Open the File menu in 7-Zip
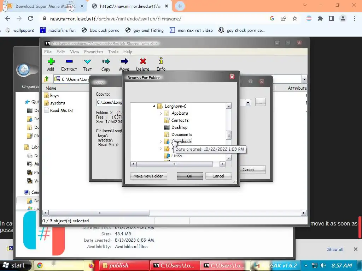Viewport: 362px width, 271px height. (x=48, y=52)
